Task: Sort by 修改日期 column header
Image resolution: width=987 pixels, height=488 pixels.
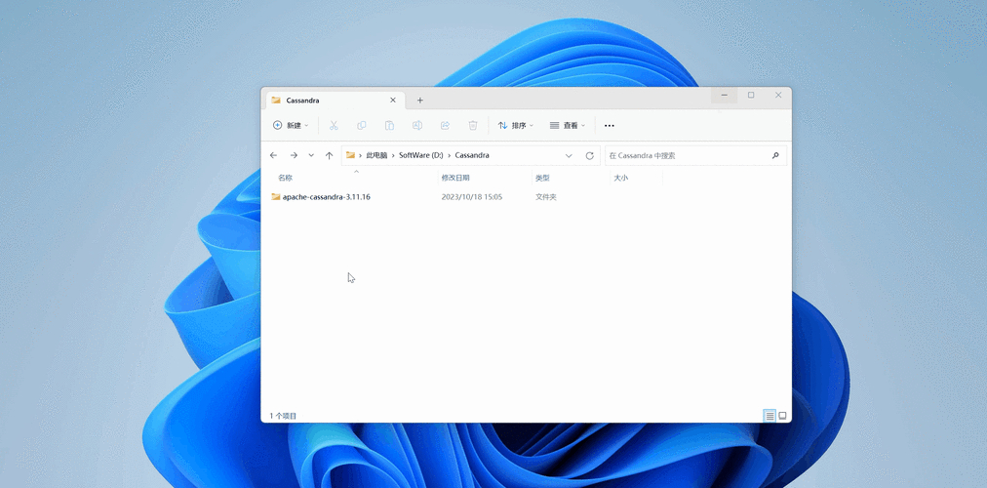Action: 455,179
